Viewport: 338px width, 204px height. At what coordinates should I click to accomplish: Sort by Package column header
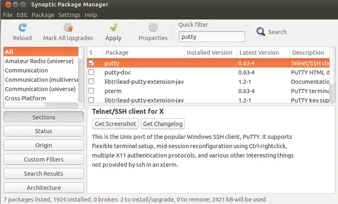point(143,53)
